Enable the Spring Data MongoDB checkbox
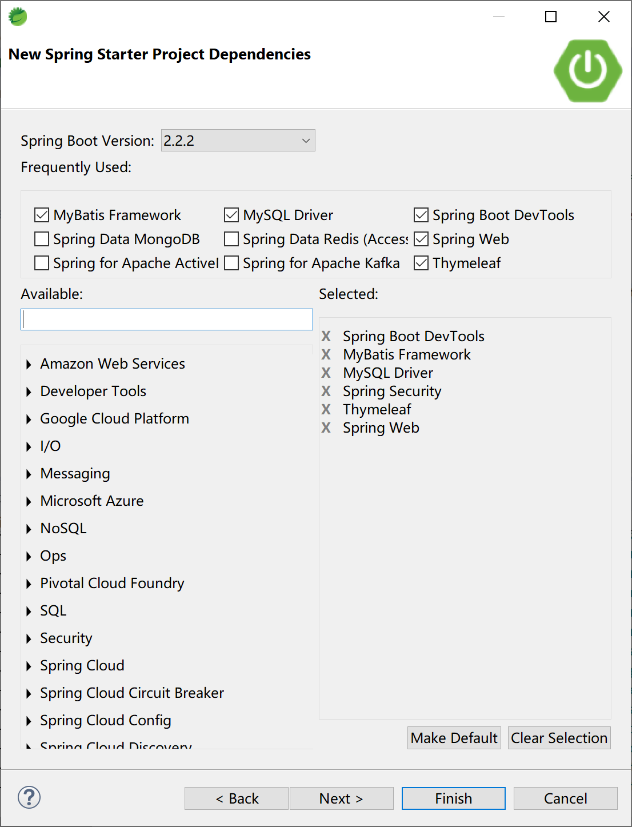The image size is (632, 827). (x=42, y=239)
